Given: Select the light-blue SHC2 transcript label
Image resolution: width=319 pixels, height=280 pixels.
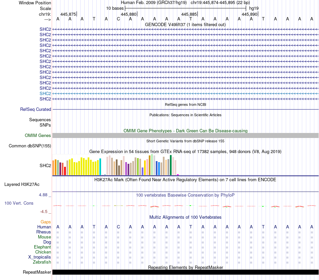Looking at the screenshot, I should pyautogui.click(x=45, y=93).
